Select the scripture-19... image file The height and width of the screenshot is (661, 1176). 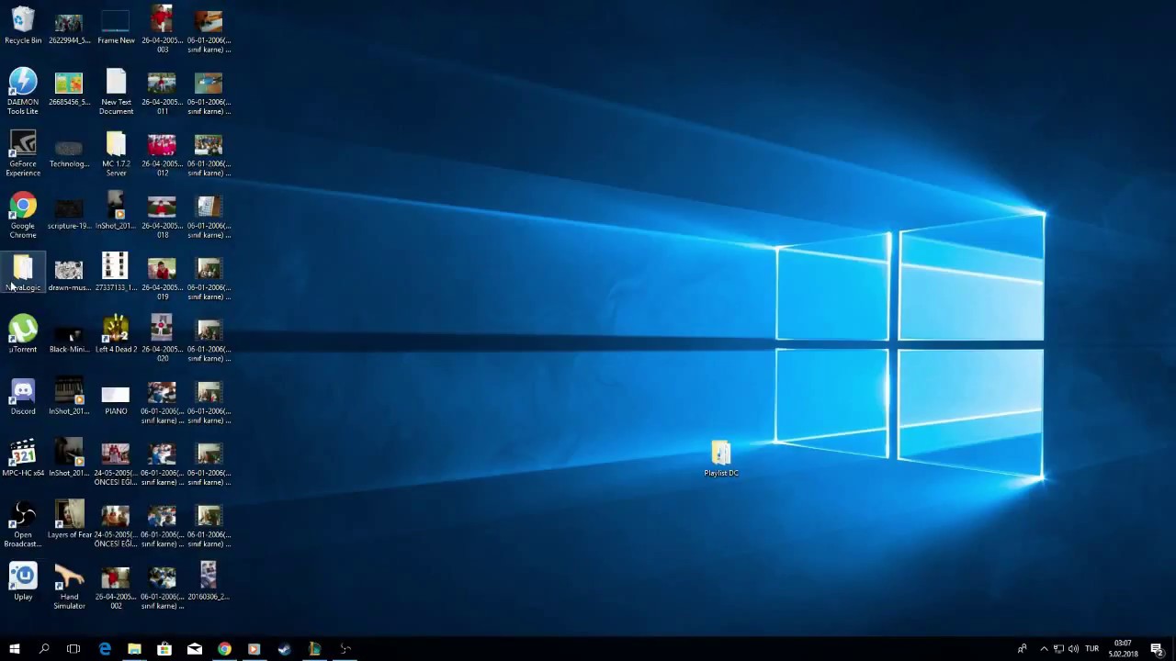(x=69, y=215)
